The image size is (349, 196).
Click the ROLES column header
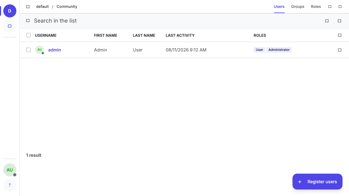(260, 35)
